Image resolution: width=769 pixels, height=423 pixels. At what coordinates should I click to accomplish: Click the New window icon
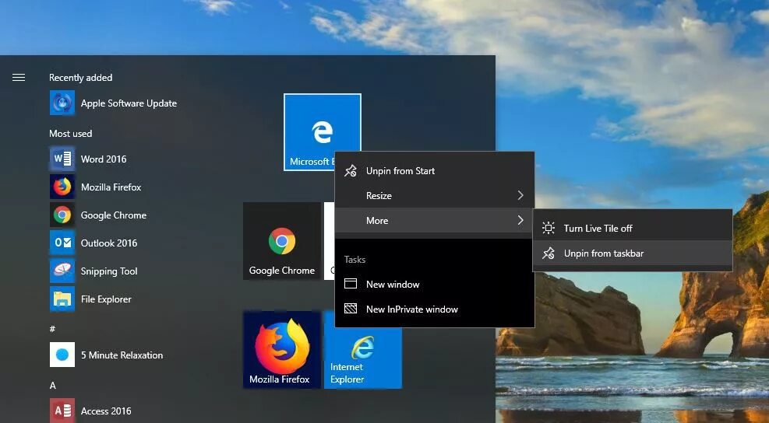tap(350, 284)
